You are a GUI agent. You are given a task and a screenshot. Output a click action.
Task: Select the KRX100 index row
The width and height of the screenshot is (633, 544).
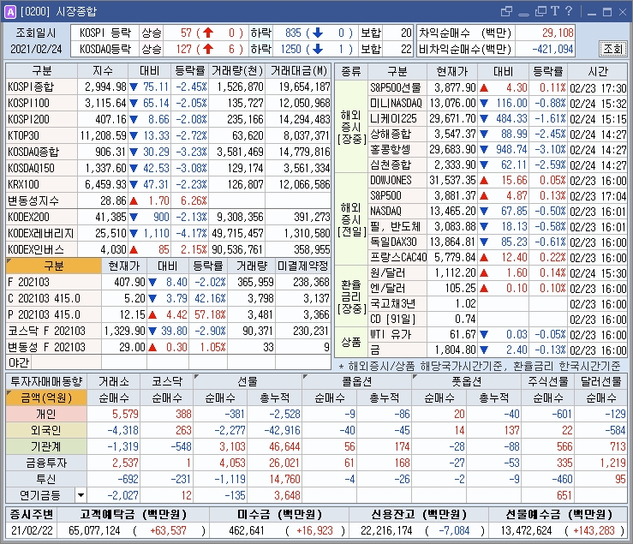(169, 184)
